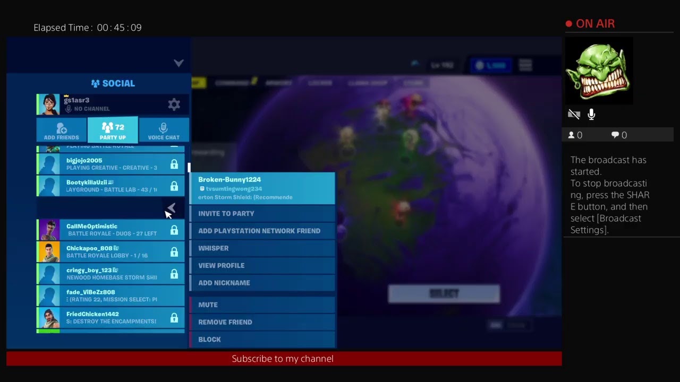
Task: Click lock icon beside bigjojo2005
Action: coord(174,164)
